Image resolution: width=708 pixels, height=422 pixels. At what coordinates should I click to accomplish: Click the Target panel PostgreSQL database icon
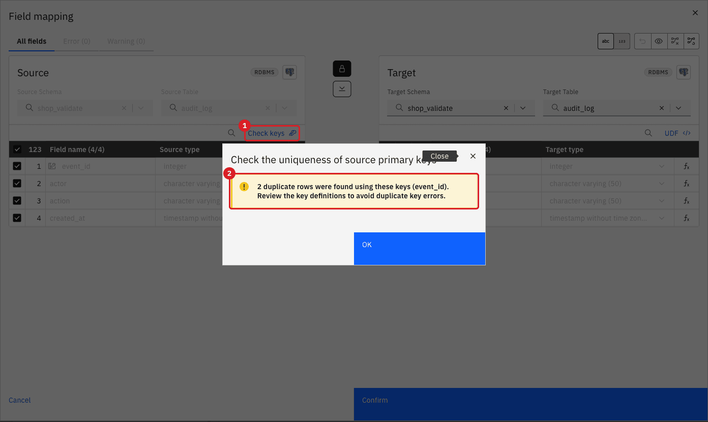tap(684, 72)
